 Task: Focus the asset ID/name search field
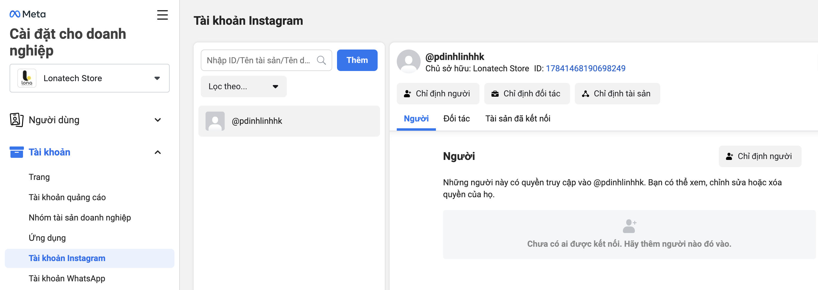[x=266, y=60]
